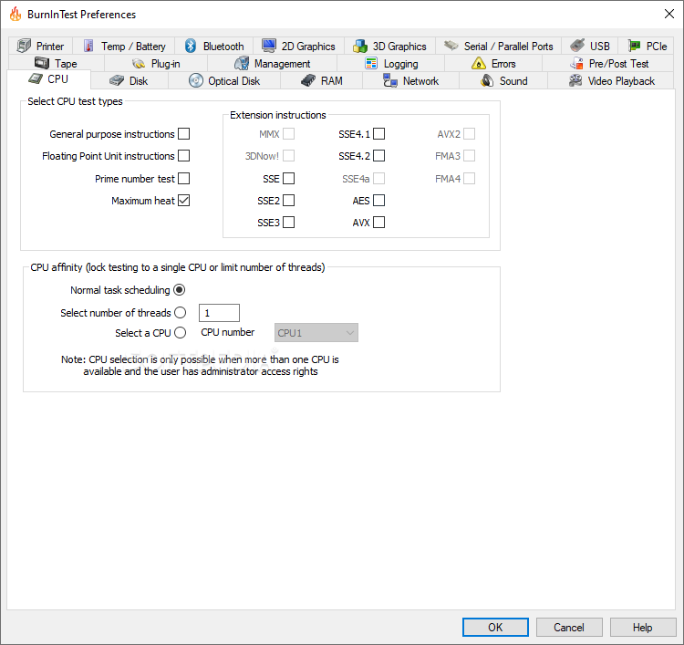This screenshot has height=645, width=684.
Task: Click the CPU chip icon
Action: (36, 79)
